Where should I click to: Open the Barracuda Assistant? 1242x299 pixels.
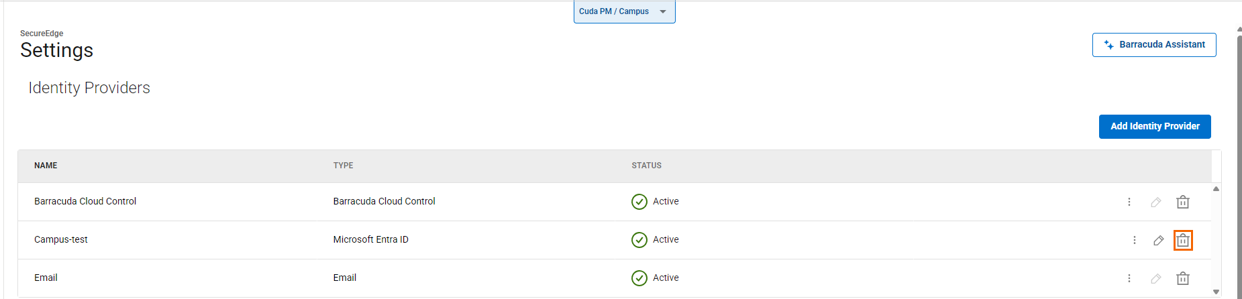coord(1154,45)
